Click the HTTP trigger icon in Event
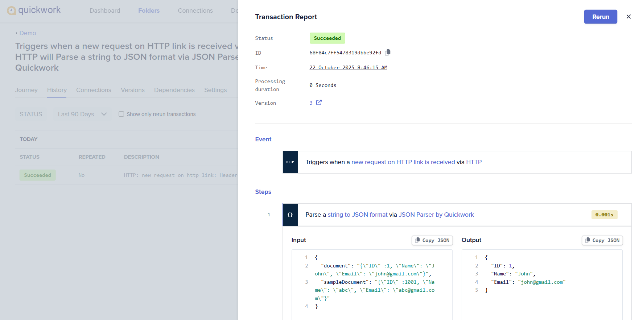Viewport: 639px width, 320px height. [290, 162]
